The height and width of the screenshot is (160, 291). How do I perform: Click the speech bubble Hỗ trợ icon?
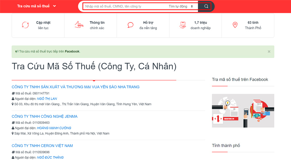click(131, 25)
